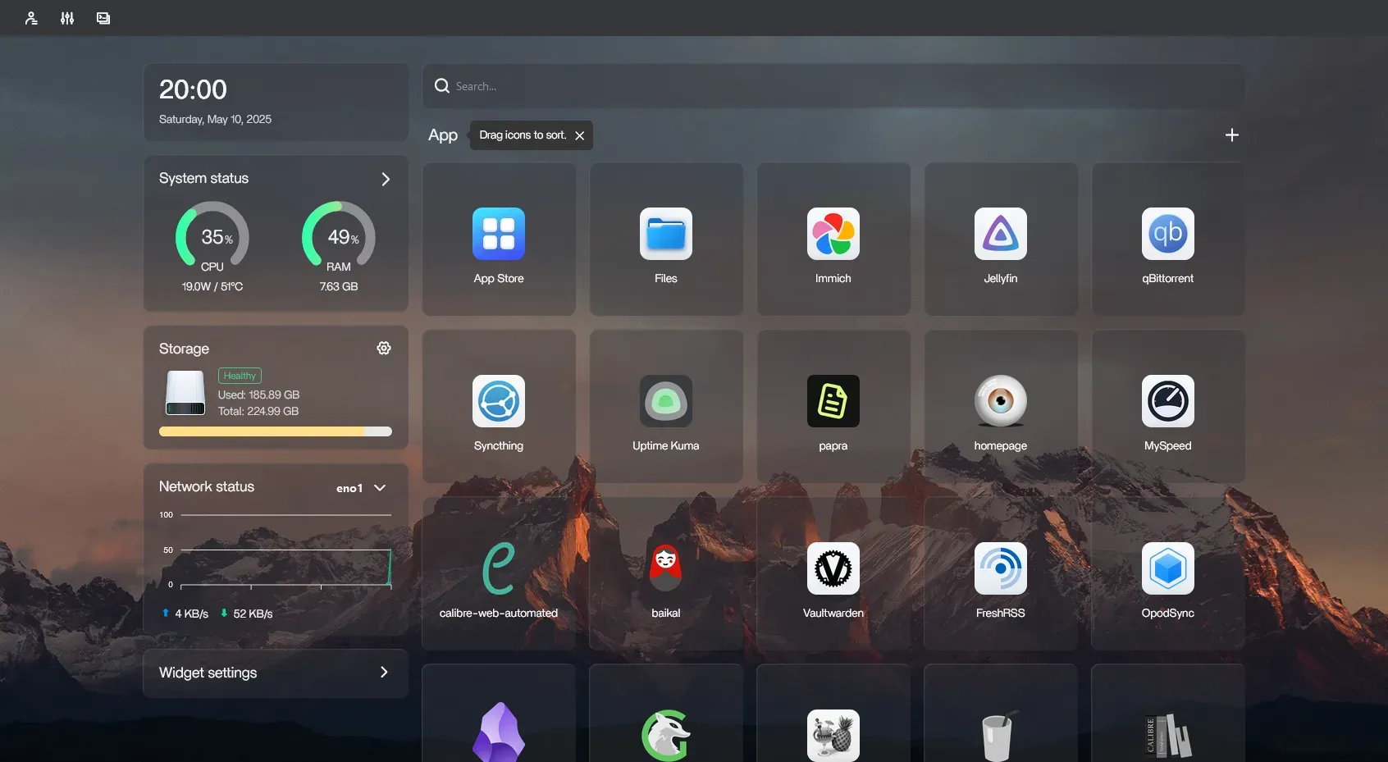Expand the System status details
1388x762 pixels.
(386, 179)
